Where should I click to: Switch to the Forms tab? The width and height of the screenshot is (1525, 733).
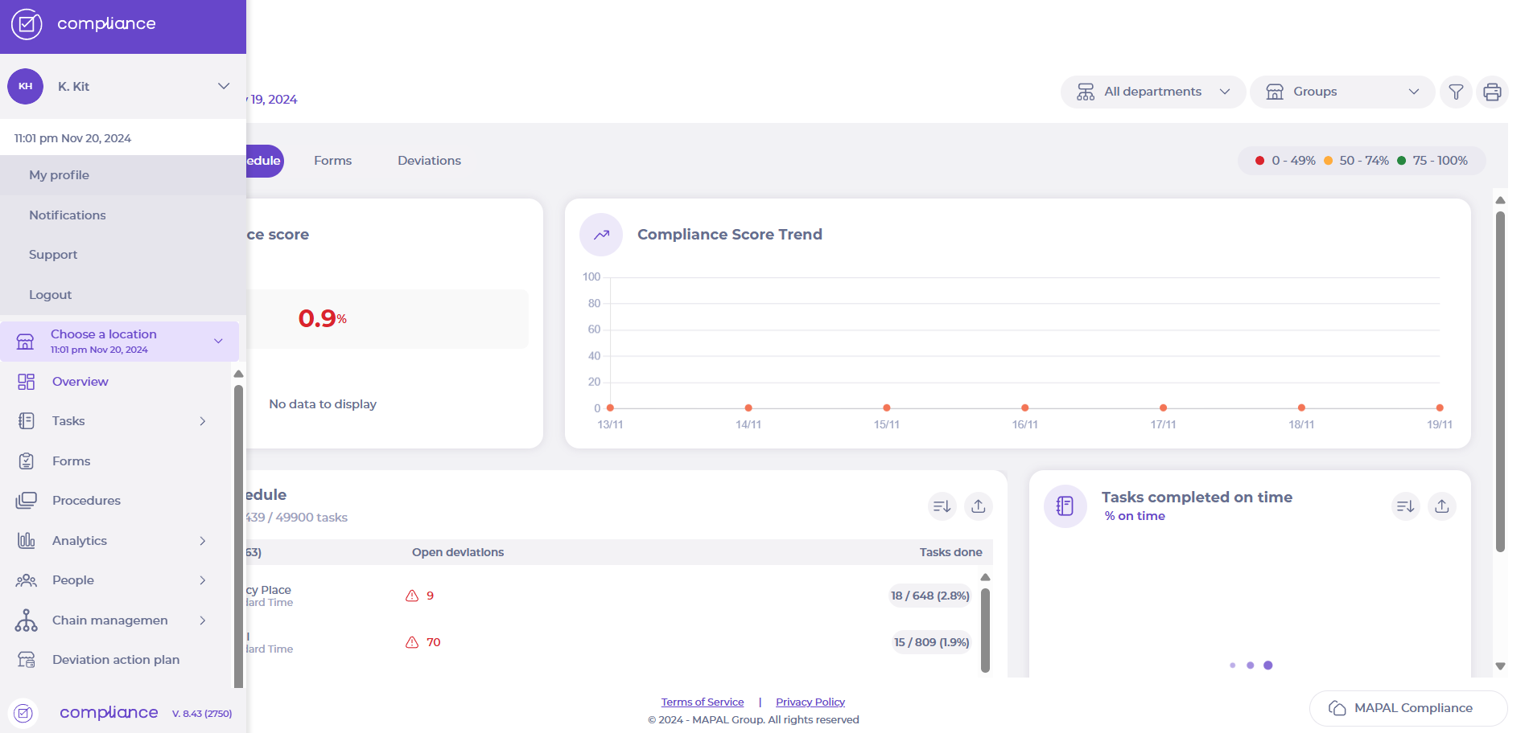332,161
